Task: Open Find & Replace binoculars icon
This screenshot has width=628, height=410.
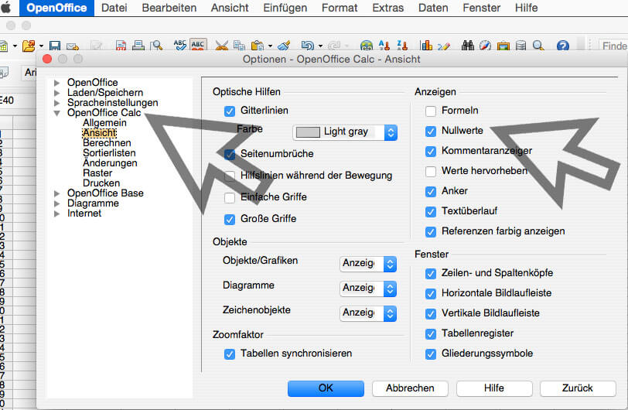Action: click(468, 46)
